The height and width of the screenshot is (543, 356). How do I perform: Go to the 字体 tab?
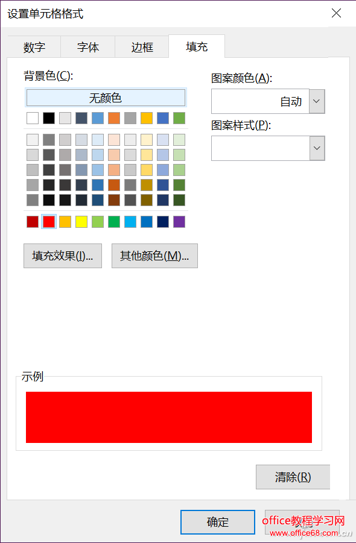[88, 47]
